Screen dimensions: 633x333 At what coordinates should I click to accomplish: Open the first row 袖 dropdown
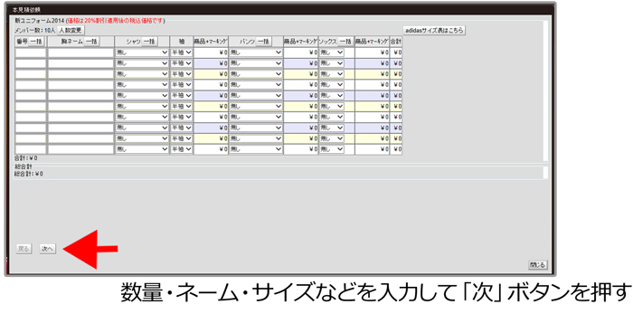pos(181,52)
